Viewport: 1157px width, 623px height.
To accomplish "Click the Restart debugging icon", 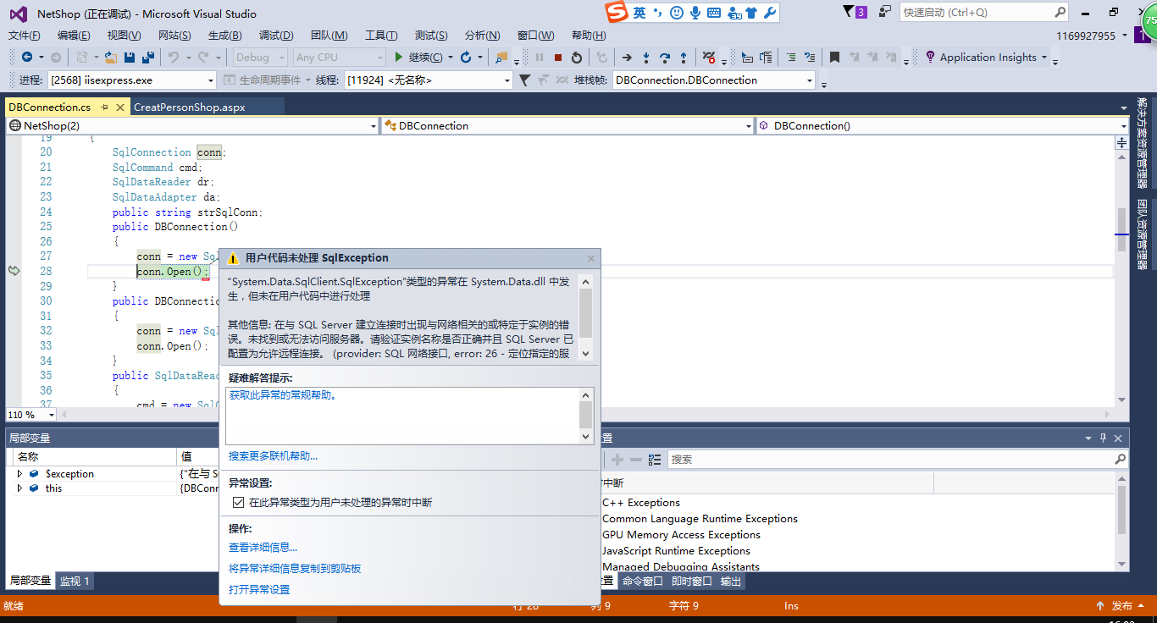I will [x=577, y=58].
